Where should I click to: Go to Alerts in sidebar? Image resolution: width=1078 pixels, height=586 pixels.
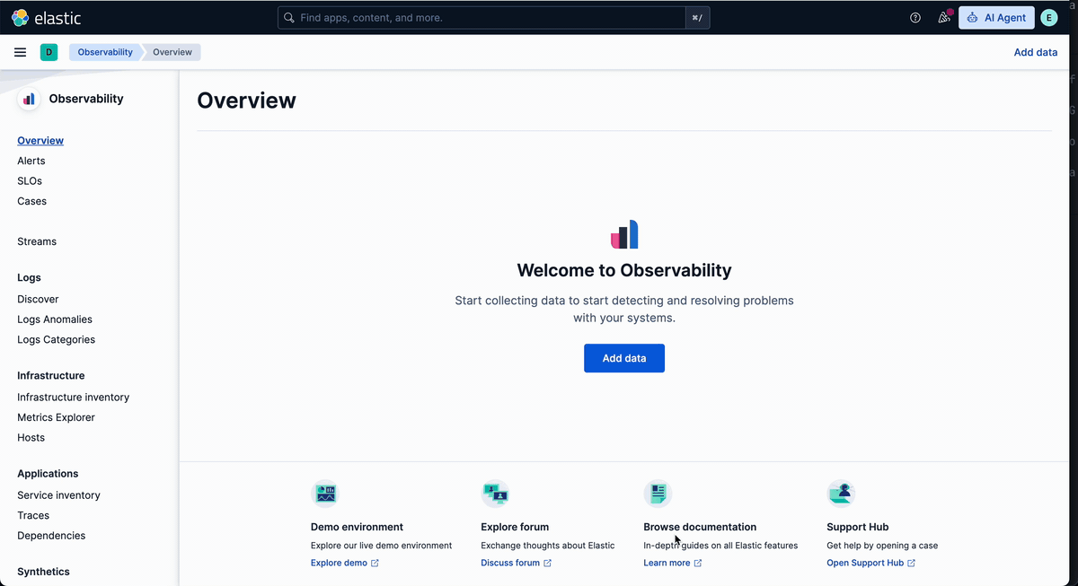(31, 161)
